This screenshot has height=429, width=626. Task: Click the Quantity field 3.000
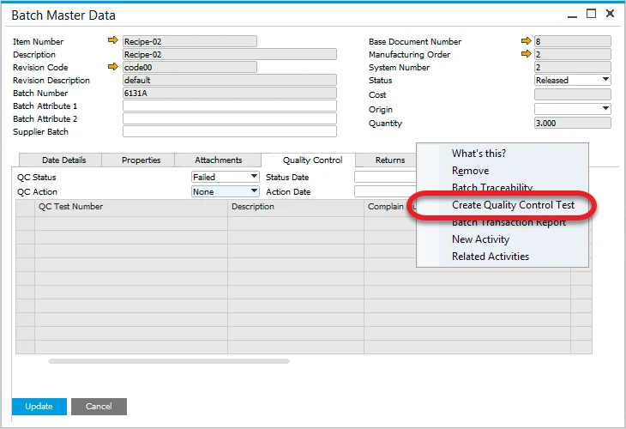click(573, 123)
